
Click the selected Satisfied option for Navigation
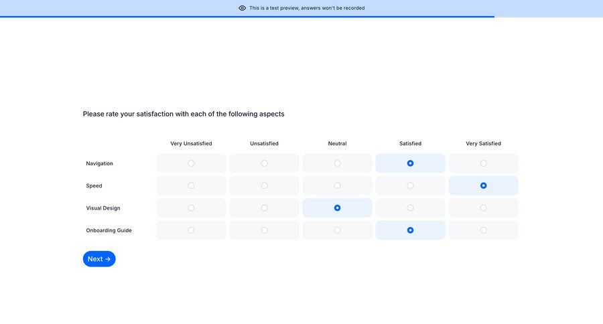click(410, 163)
